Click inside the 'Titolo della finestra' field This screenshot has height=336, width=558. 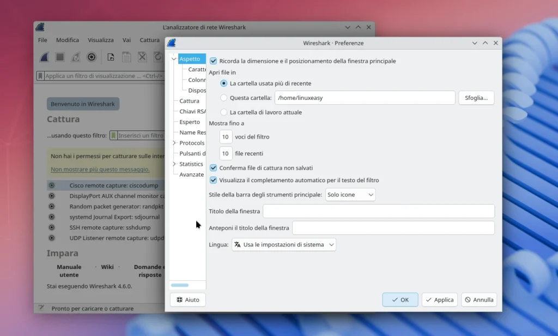[378, 211]
